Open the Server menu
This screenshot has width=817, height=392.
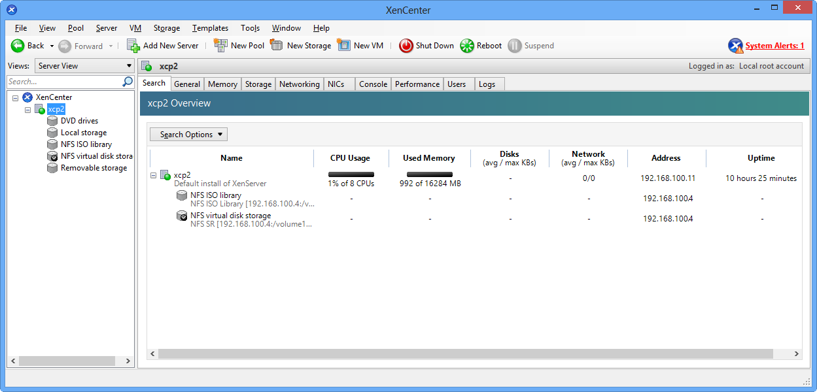107,28
